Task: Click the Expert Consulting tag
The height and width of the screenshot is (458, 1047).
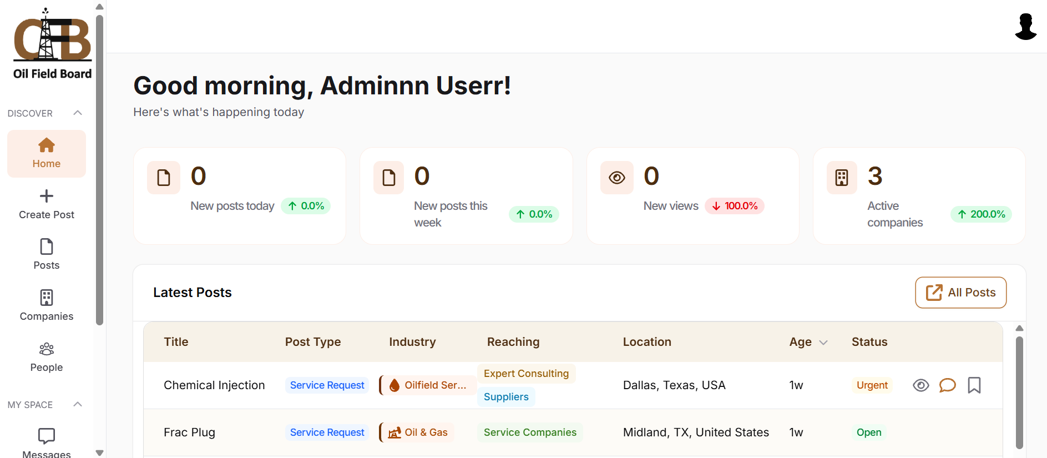Action: [526, 374]
